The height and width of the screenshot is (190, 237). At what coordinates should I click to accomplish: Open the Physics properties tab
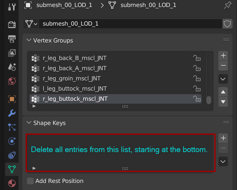point(12,141)
